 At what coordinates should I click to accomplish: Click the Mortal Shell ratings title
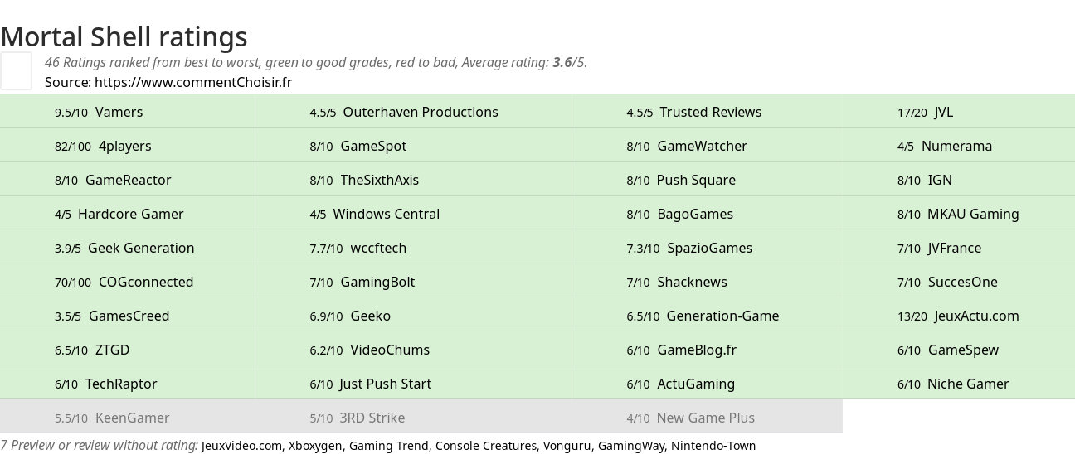pos(124,36)
